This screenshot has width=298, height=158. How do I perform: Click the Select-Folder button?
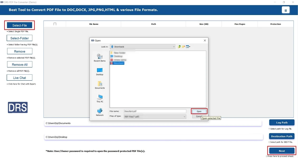(x=20, y=38)
